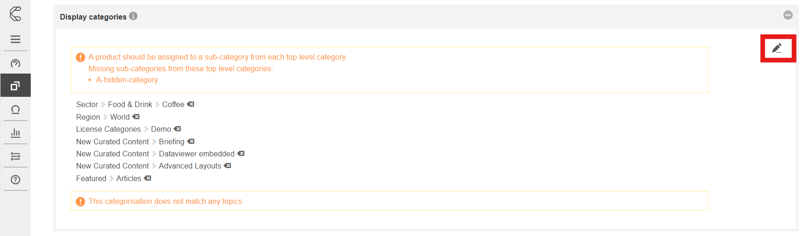The width and height of the screenshot is (809, 236).
Task: Select the products copy icon in sidebar
Action: click(x=15, y=86)
